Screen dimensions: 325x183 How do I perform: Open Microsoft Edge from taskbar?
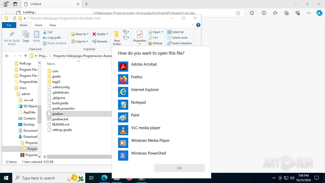pos(104,178)
